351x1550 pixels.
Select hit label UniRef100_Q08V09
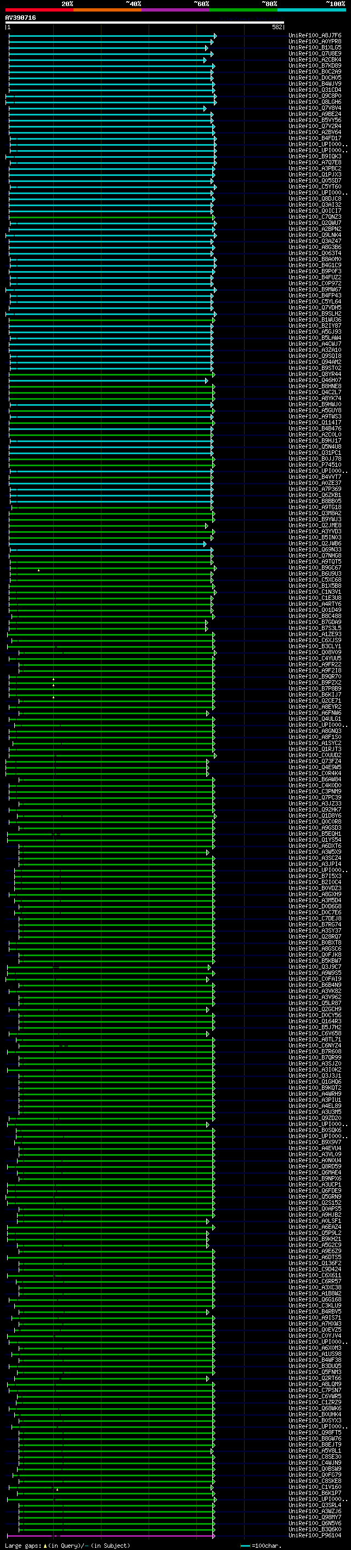tap(315, 652)
